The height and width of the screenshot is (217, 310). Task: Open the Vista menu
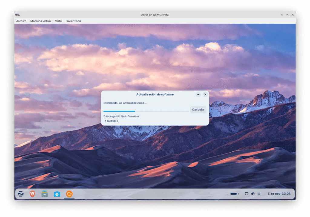58,21
